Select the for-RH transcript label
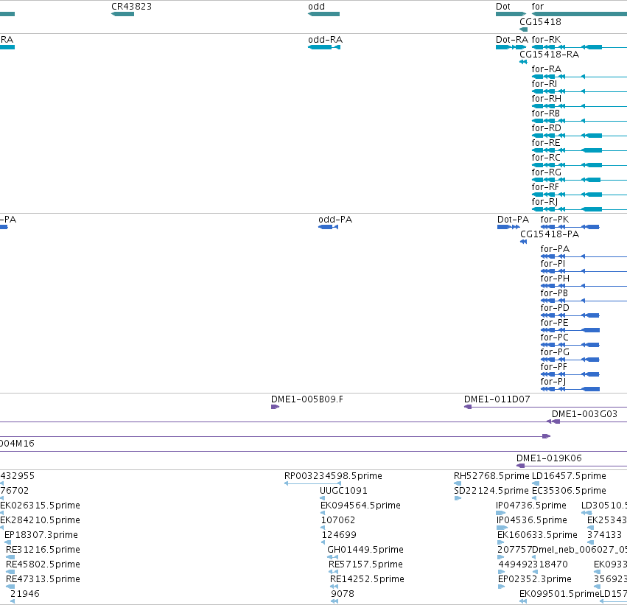The image size is (627, 605). tap(546, 99)
